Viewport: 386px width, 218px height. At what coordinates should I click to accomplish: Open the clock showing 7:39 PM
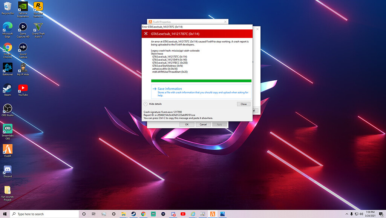click(370, 214)
